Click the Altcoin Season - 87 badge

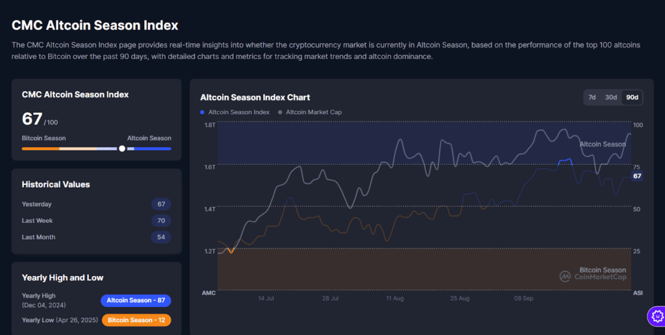[136, 300]
